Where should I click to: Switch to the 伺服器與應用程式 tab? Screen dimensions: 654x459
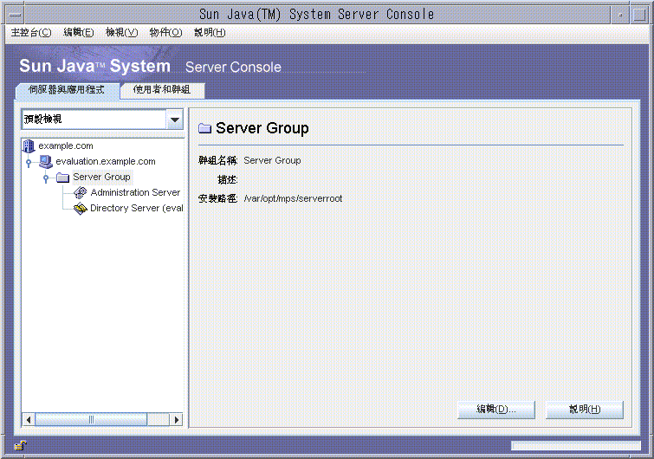[x=67, y=90]
